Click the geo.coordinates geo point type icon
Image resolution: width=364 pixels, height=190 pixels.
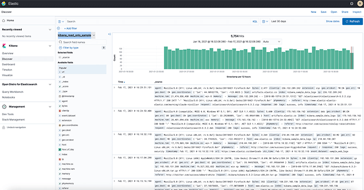[x=60, y=125]
